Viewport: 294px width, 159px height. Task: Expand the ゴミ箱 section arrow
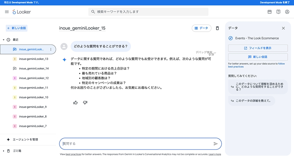click(3, 151)
